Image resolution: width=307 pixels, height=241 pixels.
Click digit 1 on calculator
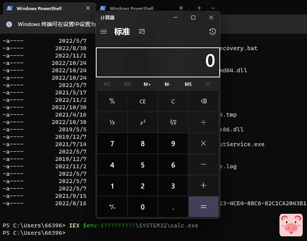tap(112, 185)
